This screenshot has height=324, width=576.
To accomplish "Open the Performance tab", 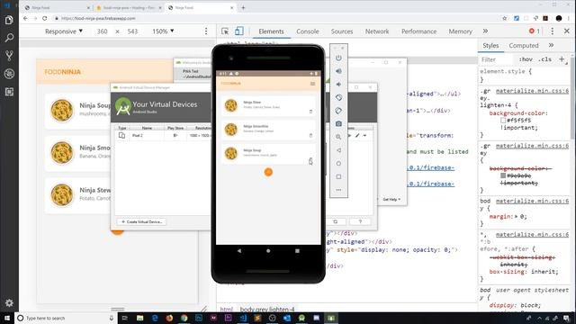I will [x=418, y=31].
